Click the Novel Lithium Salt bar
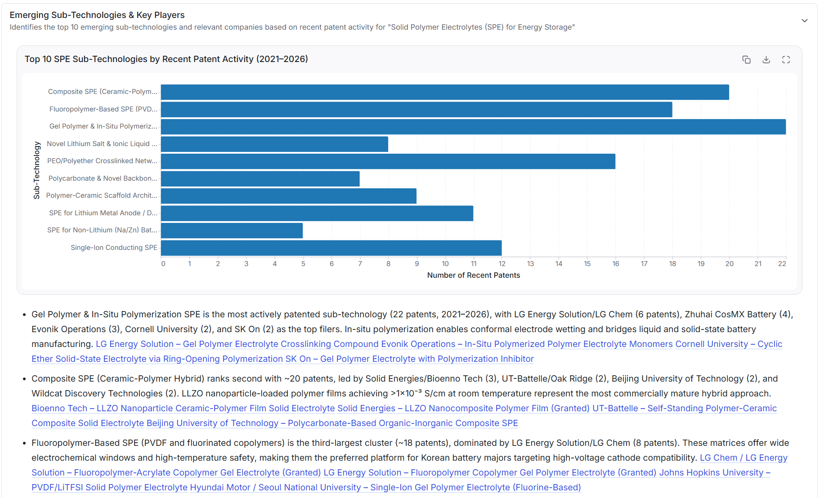This screenshot has width=824, height=498. tap(274, 144)
